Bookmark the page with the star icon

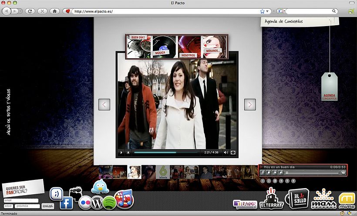(262, 11)
